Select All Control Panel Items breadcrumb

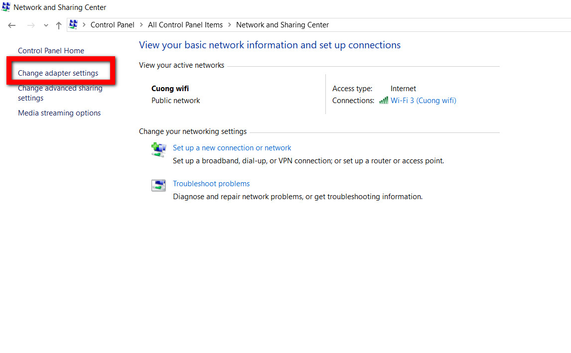(185, 25)
